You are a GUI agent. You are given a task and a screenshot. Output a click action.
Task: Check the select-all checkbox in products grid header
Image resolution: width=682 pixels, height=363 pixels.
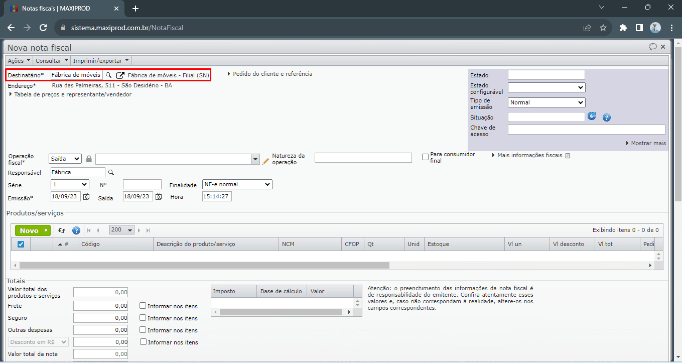pos(21,245)
